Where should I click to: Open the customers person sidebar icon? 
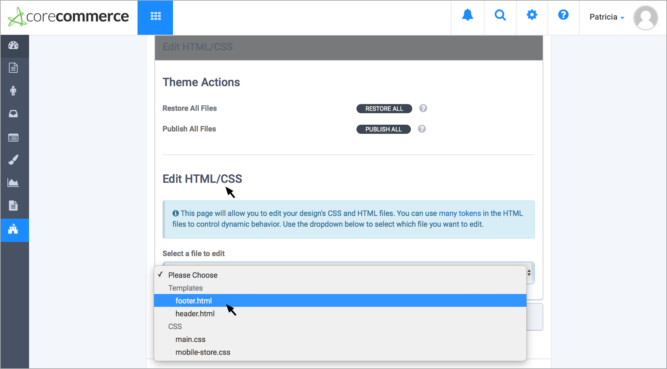[x=14, y=91]
